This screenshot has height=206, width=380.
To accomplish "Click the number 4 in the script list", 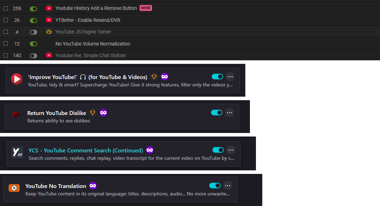I will [17, 32].
